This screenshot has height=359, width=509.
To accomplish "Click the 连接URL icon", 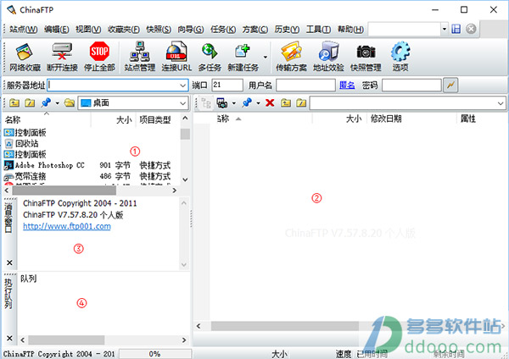I will coord(176,57).
